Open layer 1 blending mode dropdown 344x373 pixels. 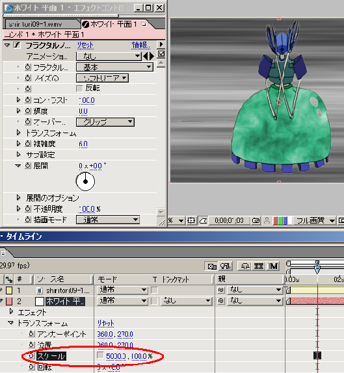(122, 290)
